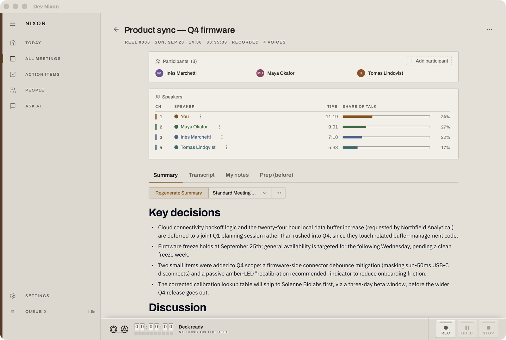506x340 pixels.
Task: Click the Key decisions heading
Action: pos(185,213)
